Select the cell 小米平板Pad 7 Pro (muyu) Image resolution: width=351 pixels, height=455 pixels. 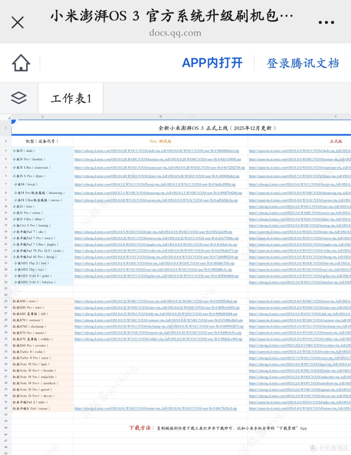click(42, 238)
